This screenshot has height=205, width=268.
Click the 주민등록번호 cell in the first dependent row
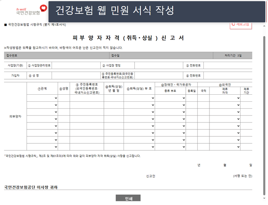click(87, 98)
